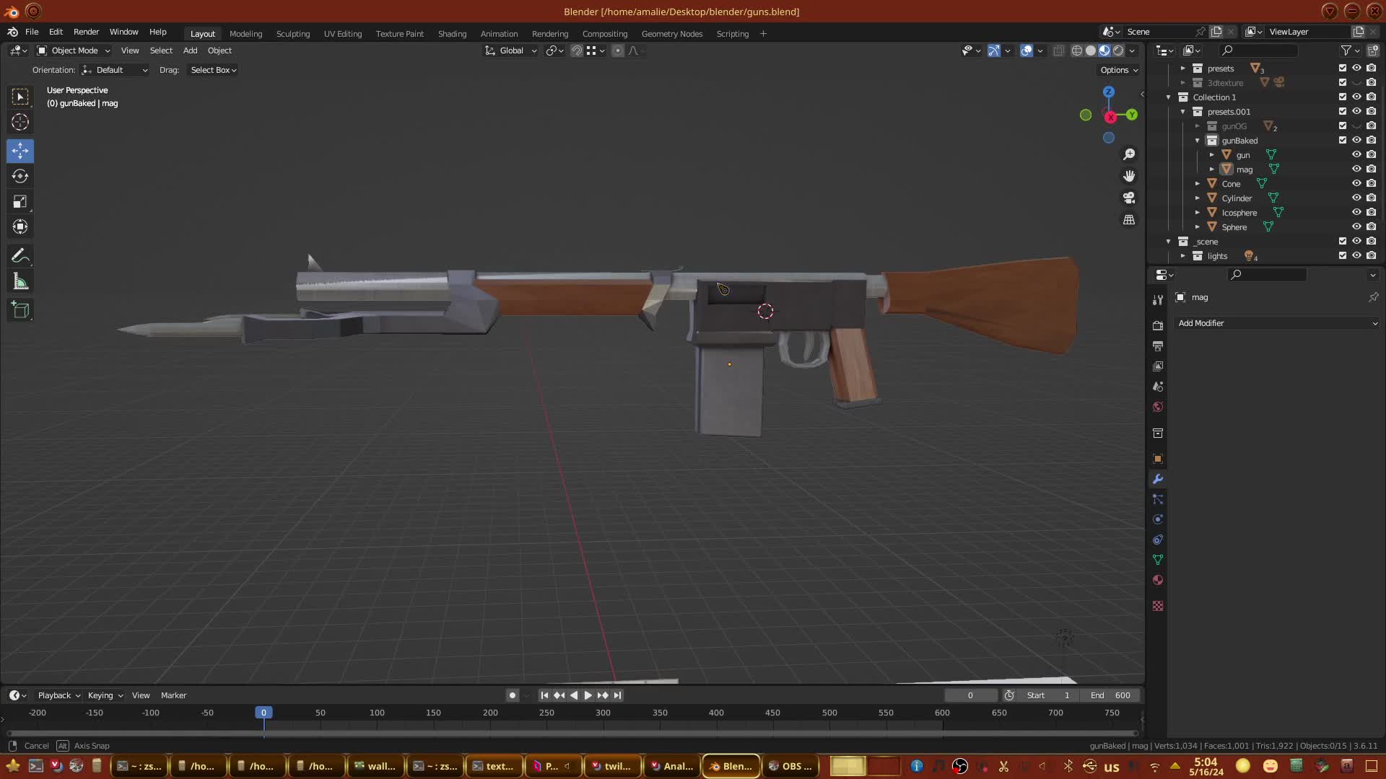Switch to rendered viewport shading
Image resolution: width=1386 pixels, height=779 pixels.
point(1118,50)
